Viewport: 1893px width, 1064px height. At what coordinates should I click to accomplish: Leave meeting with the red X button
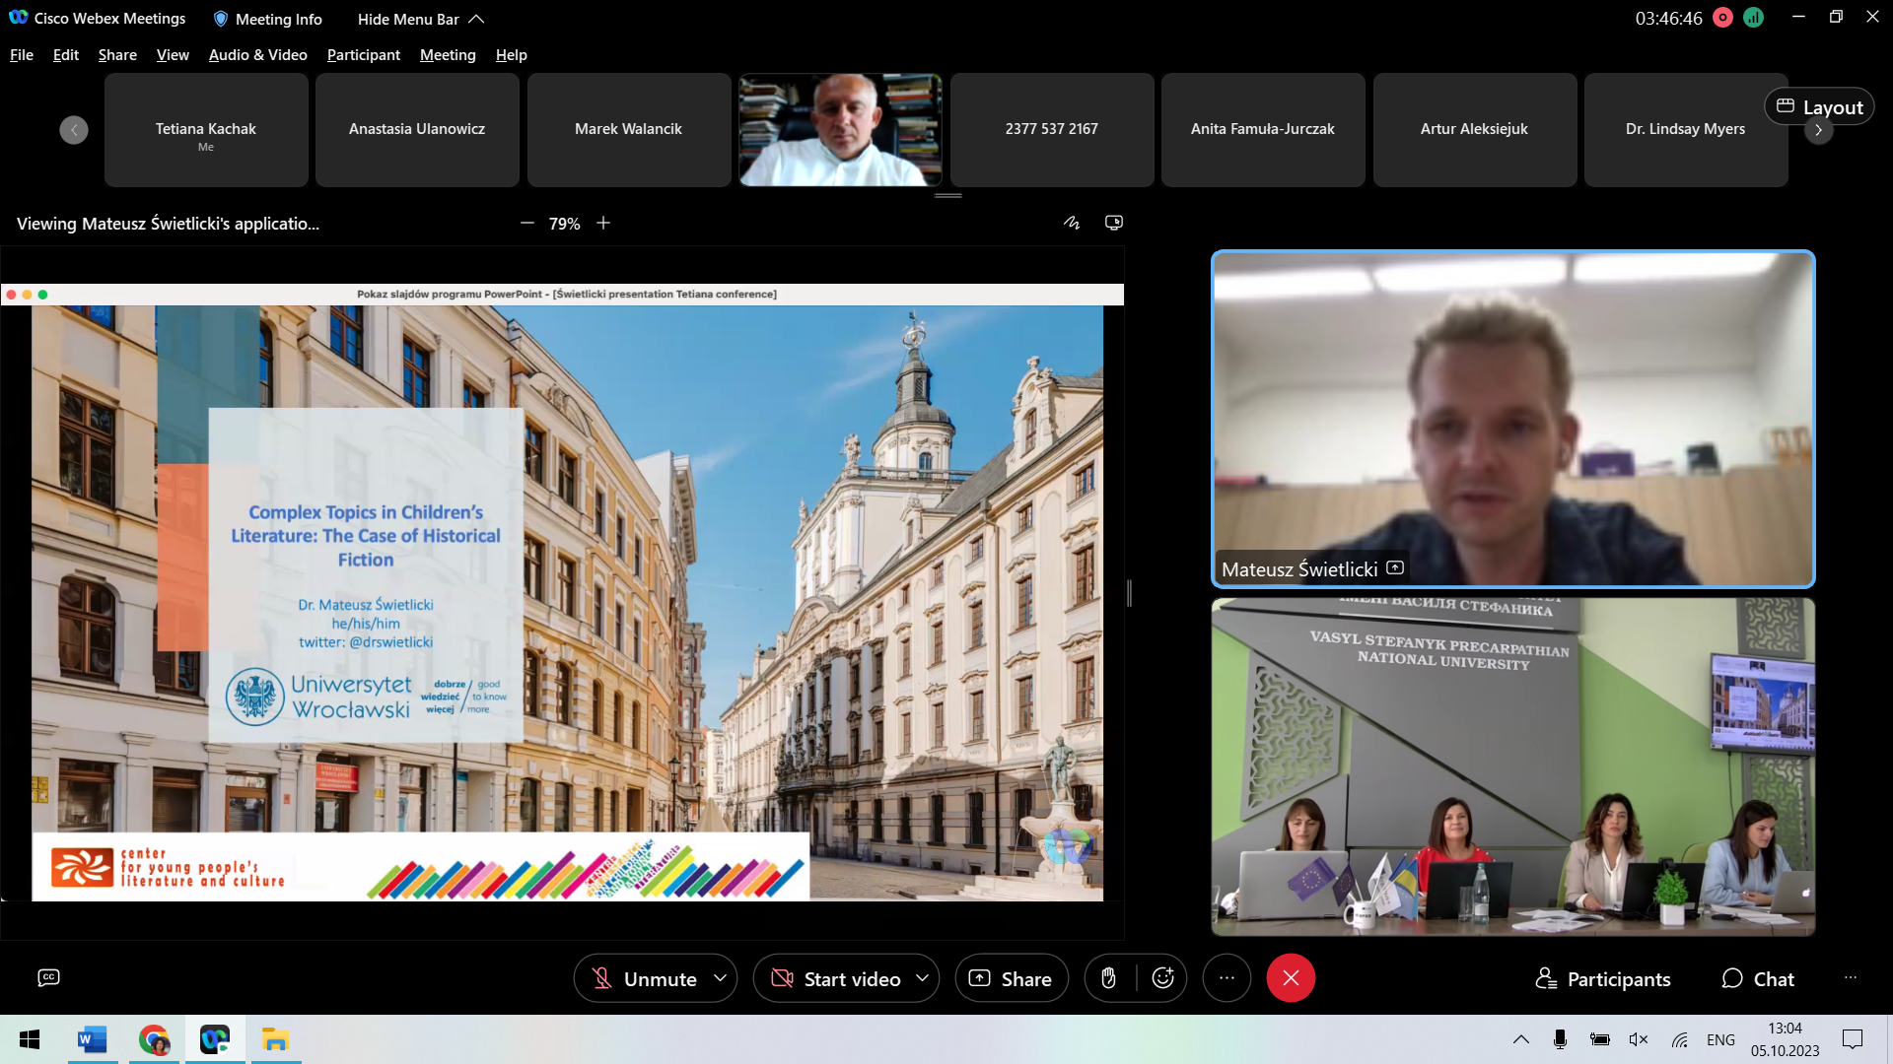tap(1291, 978)
